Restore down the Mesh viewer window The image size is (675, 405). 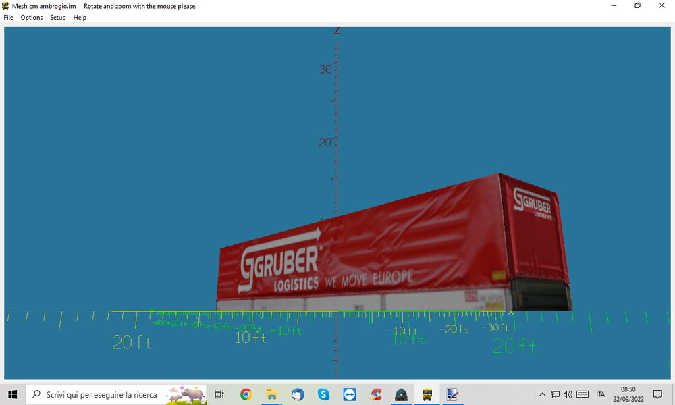tap(638, 5)
